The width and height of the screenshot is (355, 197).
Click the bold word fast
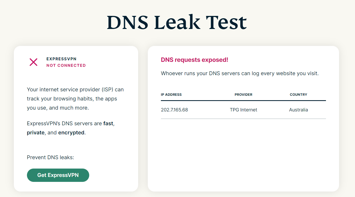click(x=108, y=123)
